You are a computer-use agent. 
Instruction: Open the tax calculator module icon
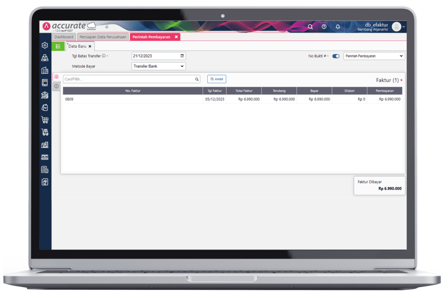[x=45, y=169]
